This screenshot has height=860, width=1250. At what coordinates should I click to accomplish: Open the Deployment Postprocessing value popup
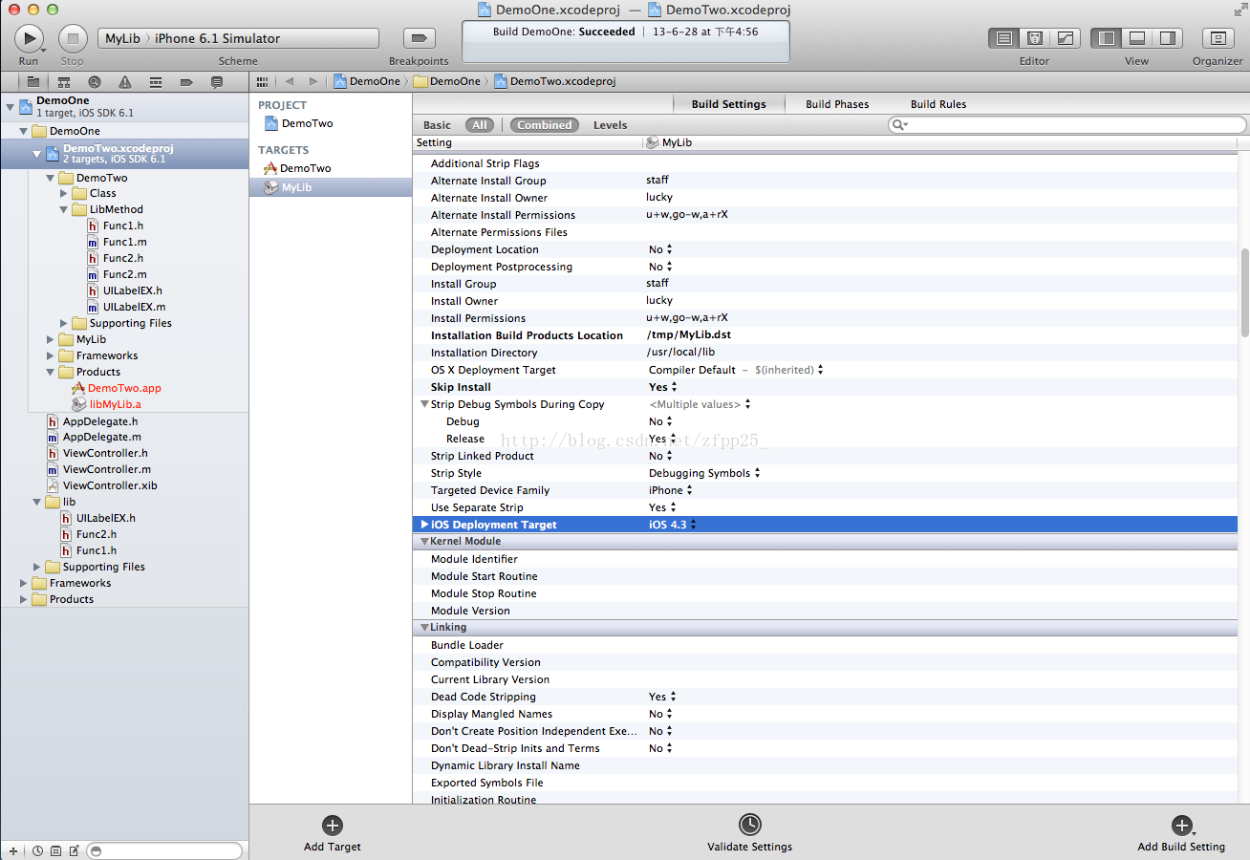tap(660, 267)
